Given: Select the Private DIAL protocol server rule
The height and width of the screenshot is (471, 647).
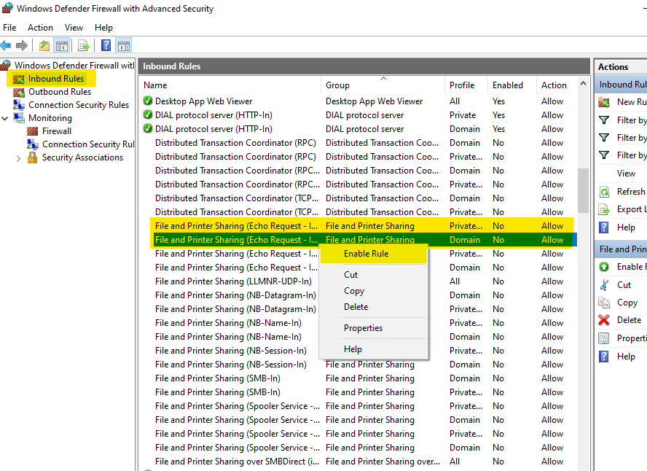Looking at the screenshot, I should 357,115.
